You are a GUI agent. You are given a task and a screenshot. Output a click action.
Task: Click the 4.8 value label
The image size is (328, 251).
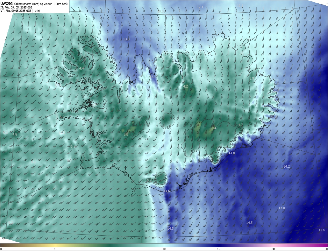pos(15,134)
